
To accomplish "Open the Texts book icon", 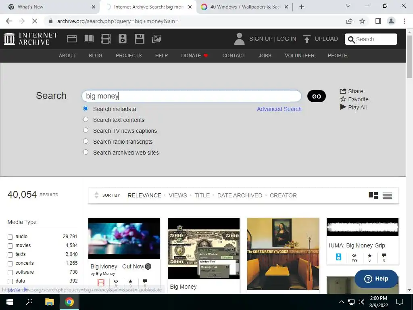I will point(88,39).
